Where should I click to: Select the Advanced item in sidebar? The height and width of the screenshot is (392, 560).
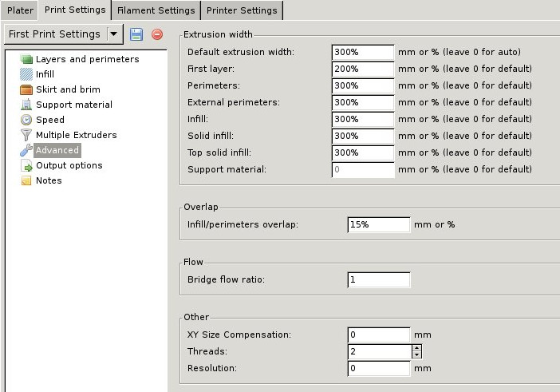(57, 150)
